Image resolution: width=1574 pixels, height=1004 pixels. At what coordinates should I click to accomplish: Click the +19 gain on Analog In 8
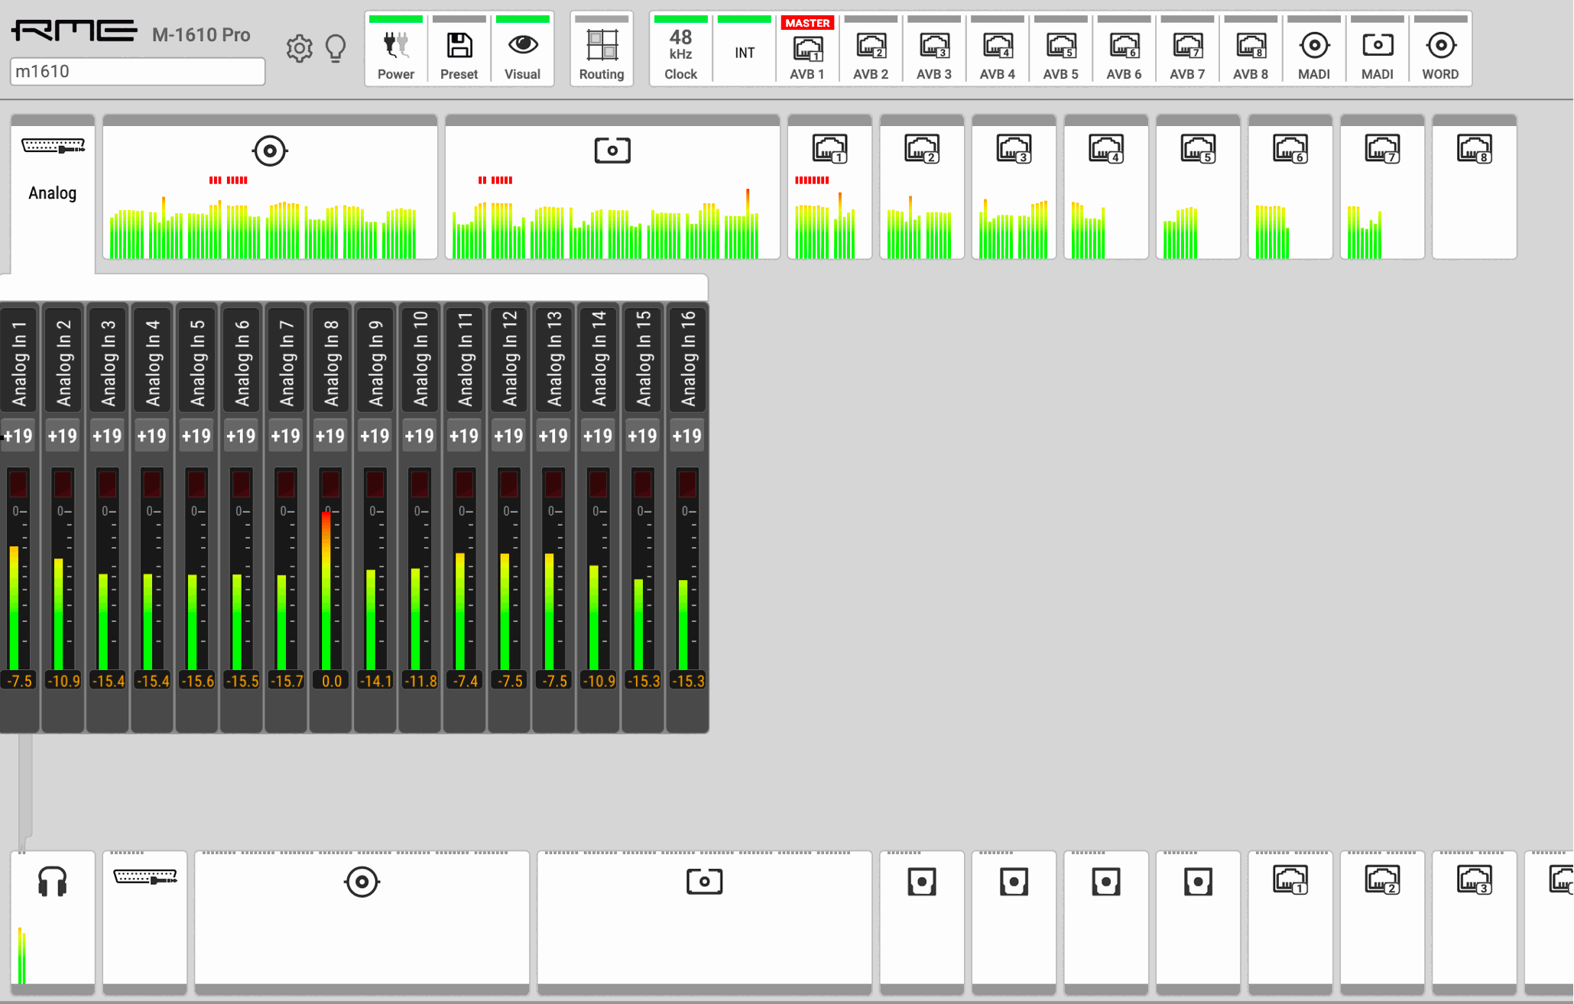pyautogui.click(x=330, y=436)
